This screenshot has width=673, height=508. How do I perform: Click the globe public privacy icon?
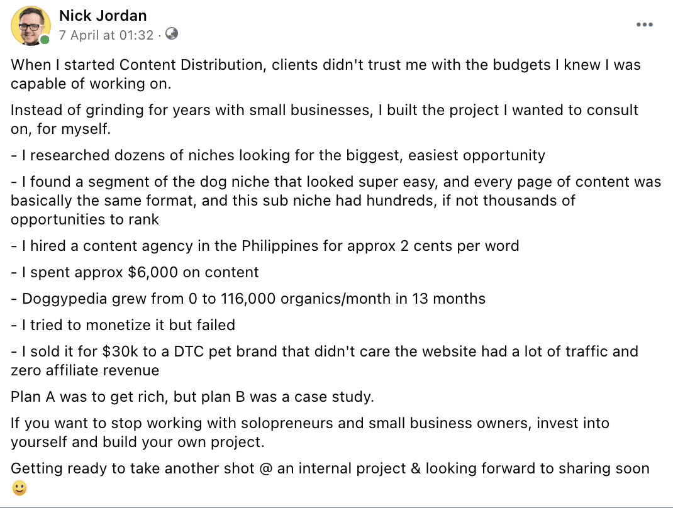(x=172, y=33)
